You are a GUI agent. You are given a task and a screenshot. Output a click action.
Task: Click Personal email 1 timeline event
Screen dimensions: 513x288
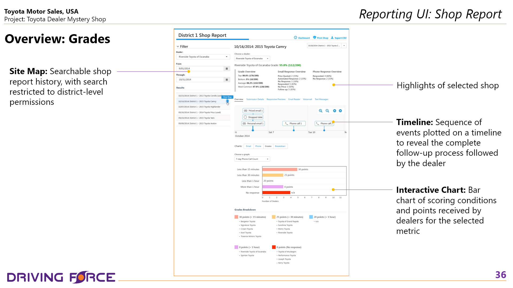[253, 123]
